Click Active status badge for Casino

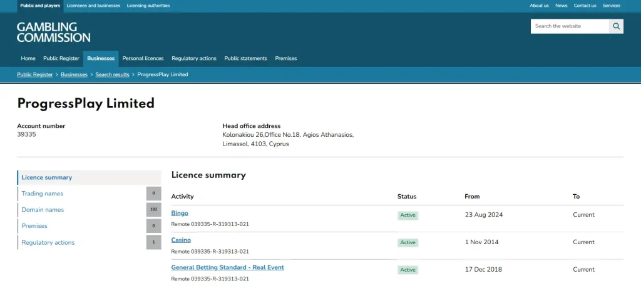(408, 242)
